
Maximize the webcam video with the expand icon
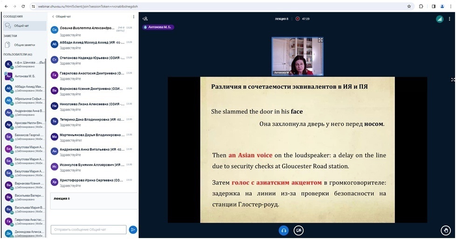click(x=320, y=40)
